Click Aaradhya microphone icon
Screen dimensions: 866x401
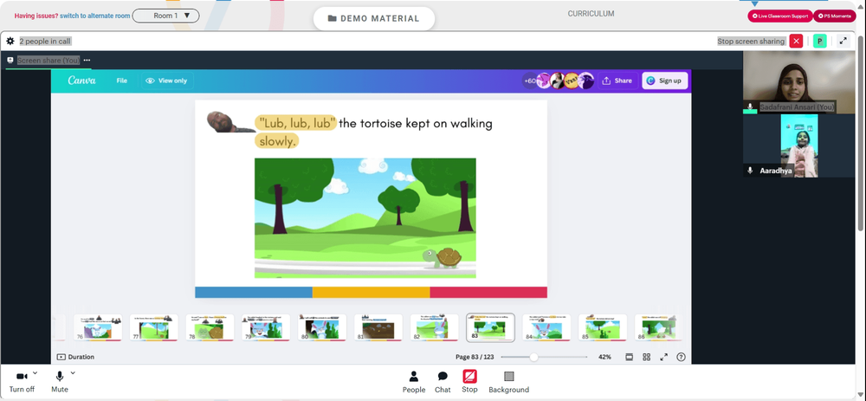click(750, 171)
